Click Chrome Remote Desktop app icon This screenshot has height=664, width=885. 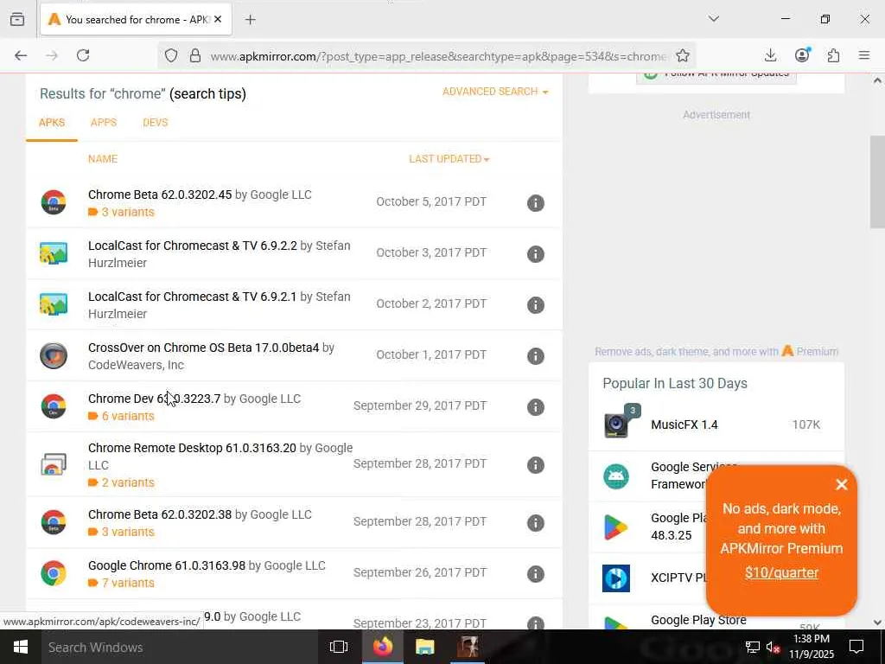click(x=54, y=464)
